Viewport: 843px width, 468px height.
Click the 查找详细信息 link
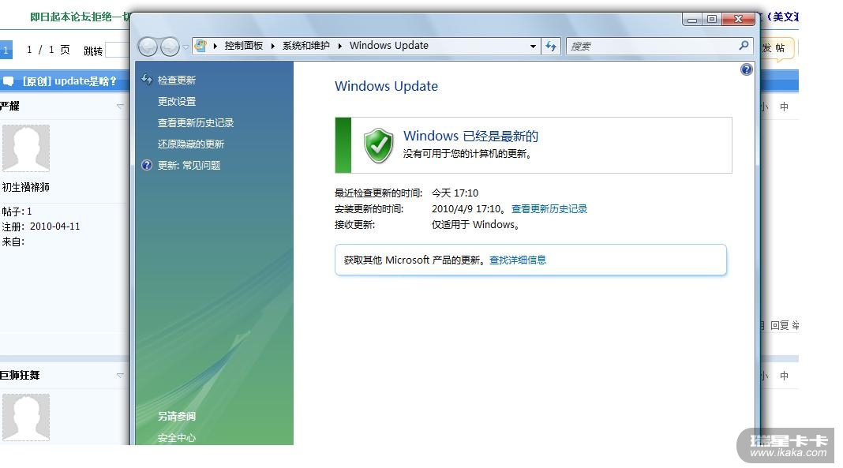517,260
